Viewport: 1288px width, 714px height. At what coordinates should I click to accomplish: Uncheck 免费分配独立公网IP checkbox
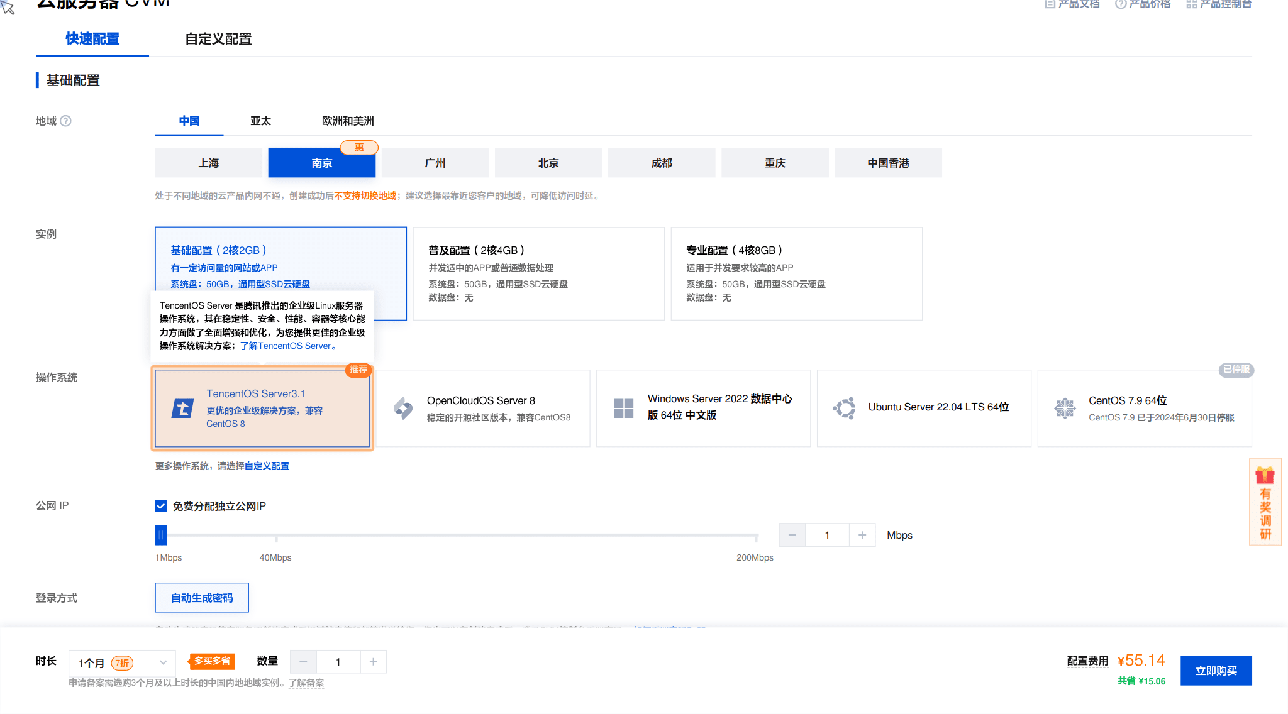(x=161, y=506)
